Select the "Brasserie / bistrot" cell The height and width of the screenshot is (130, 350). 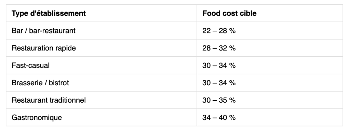click(x=101, y=83)
